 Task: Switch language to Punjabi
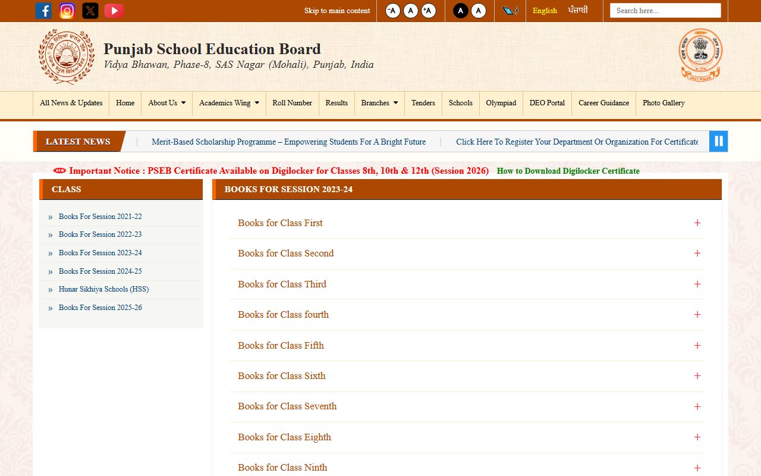pos(578,11)
